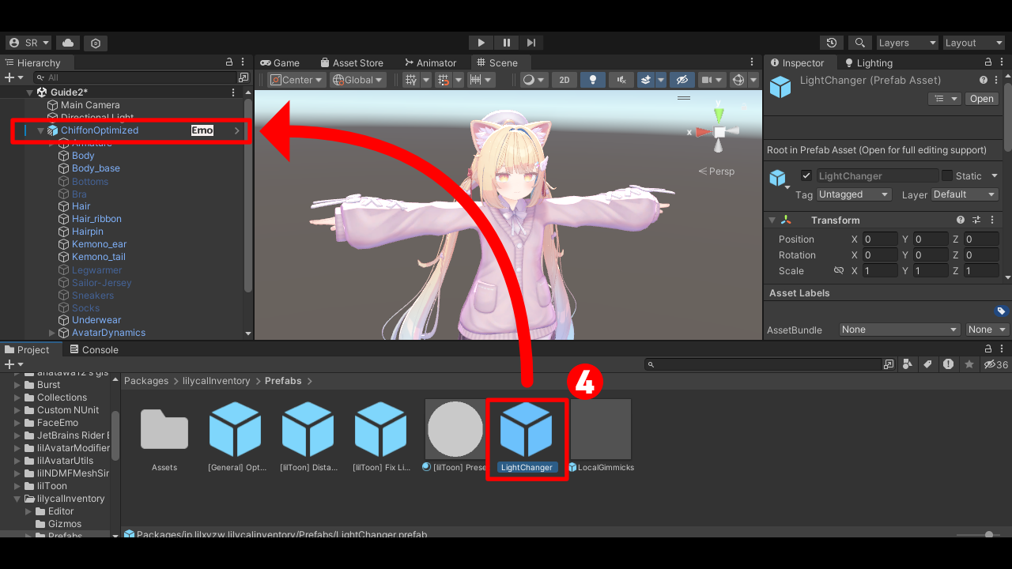Toggle scene visibility eye icon in Scene toolbar
Screen dimensions: 1012x569
[681, 80]
